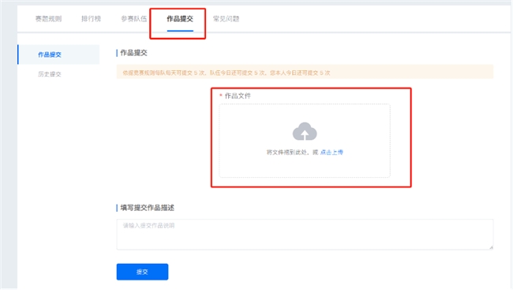Open the 赛题规则 tab
The image size is (513, 290).
point(48,19)
